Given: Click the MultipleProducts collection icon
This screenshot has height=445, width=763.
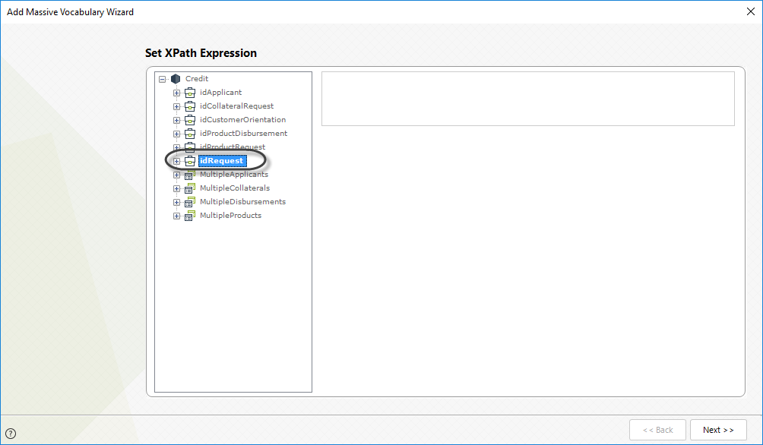Looking at the screenshot, I should [x=190, y=216].
